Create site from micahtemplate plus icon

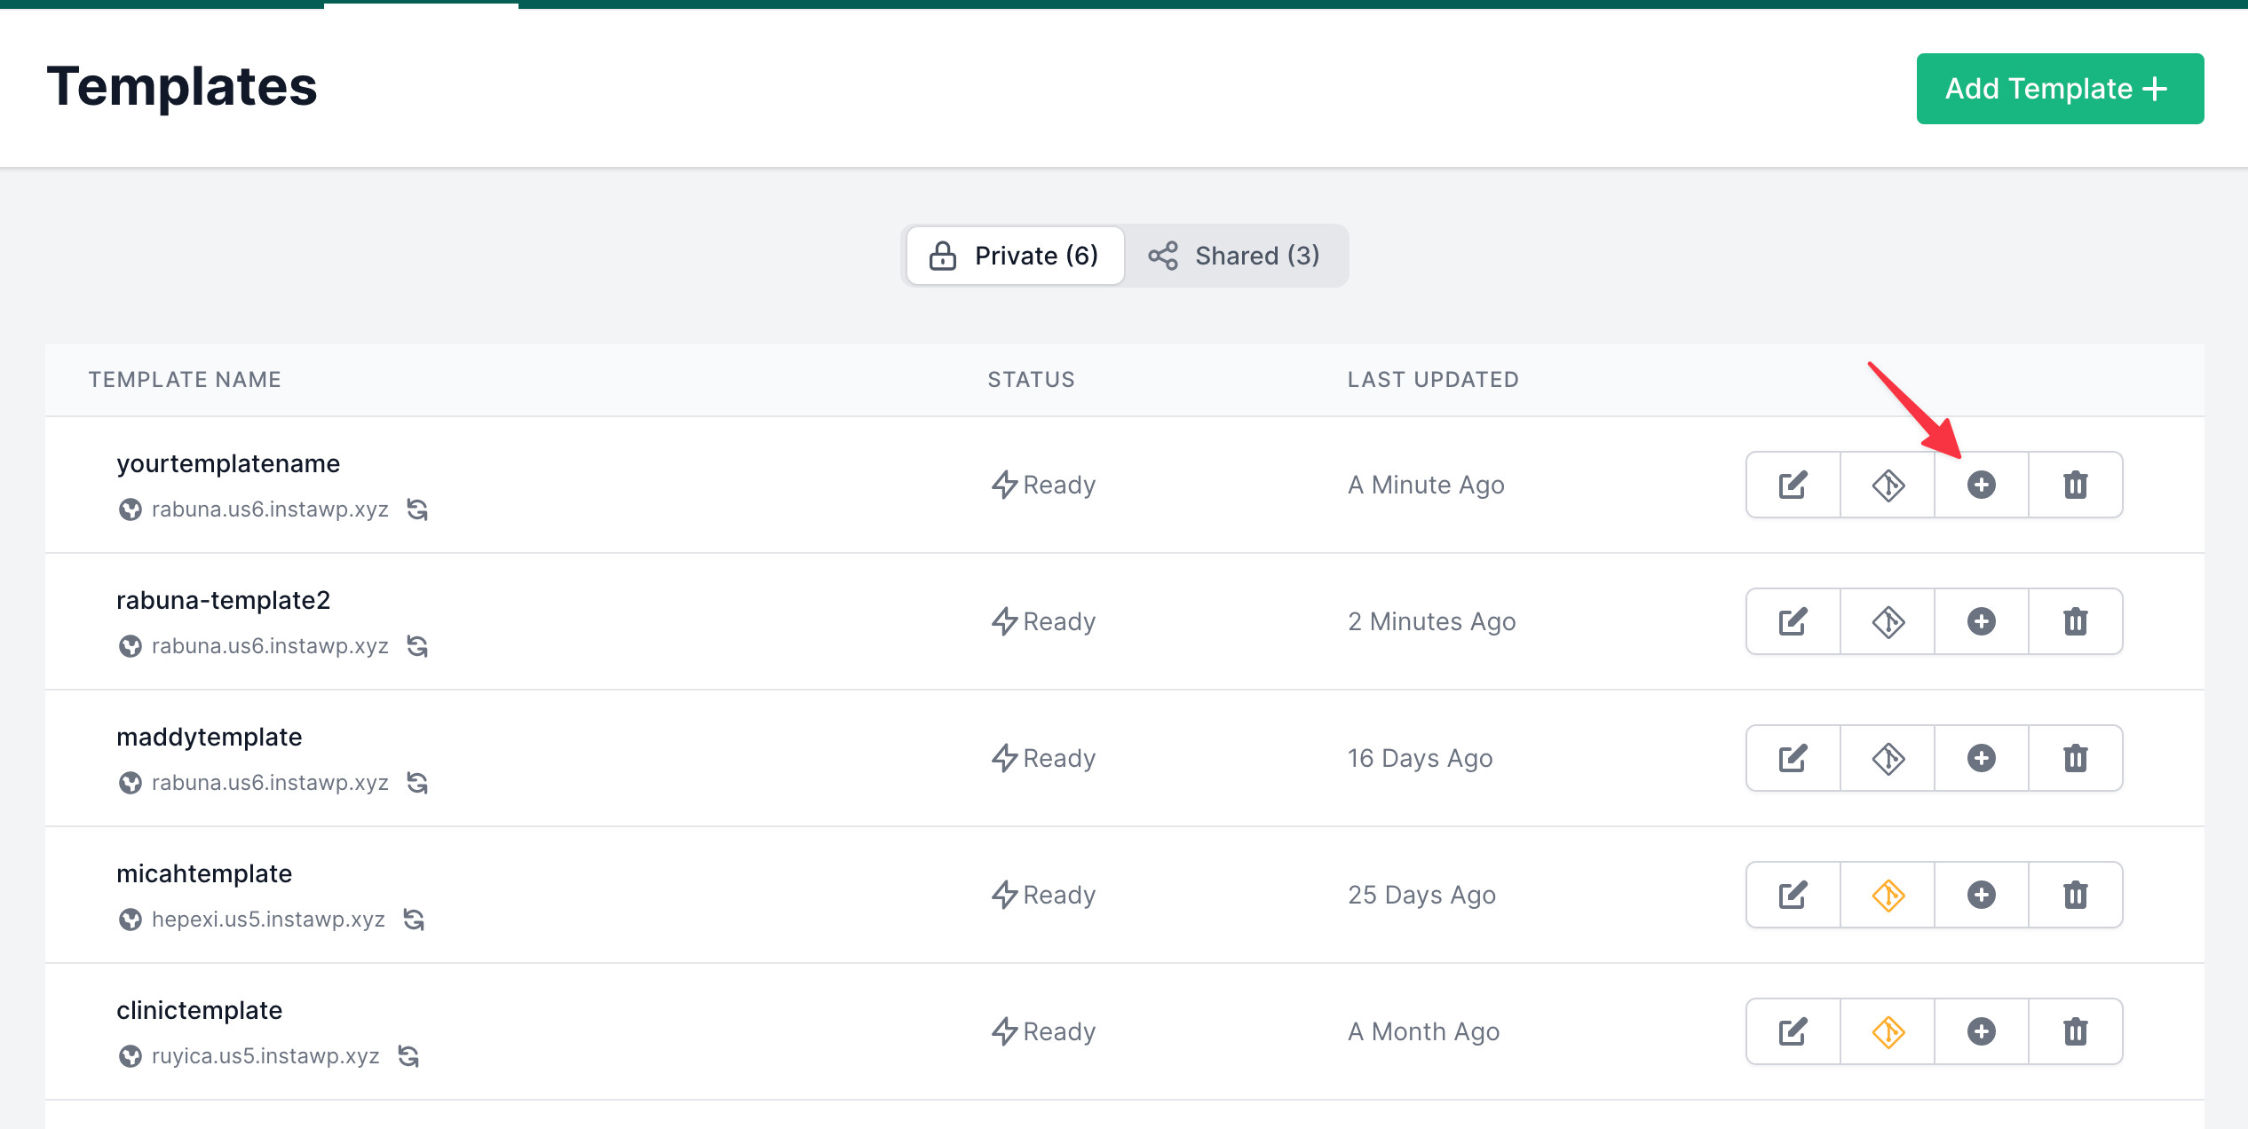(x=1982, y=895)
